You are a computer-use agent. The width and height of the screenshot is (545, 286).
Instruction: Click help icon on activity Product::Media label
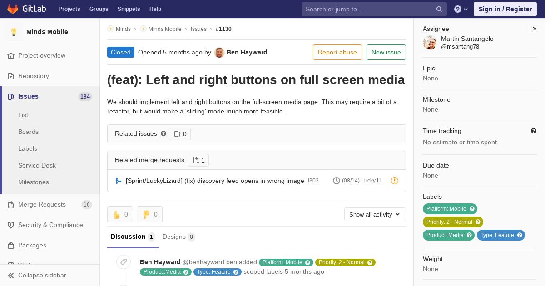186,272
